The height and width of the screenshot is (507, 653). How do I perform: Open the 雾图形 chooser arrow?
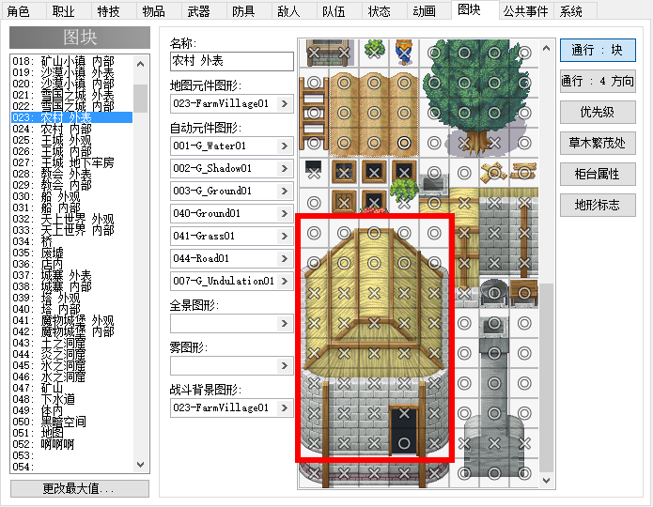coord(285,365)
